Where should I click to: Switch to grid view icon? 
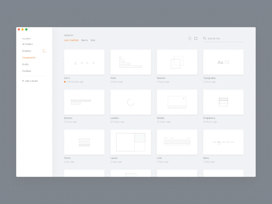click(196, 38)
